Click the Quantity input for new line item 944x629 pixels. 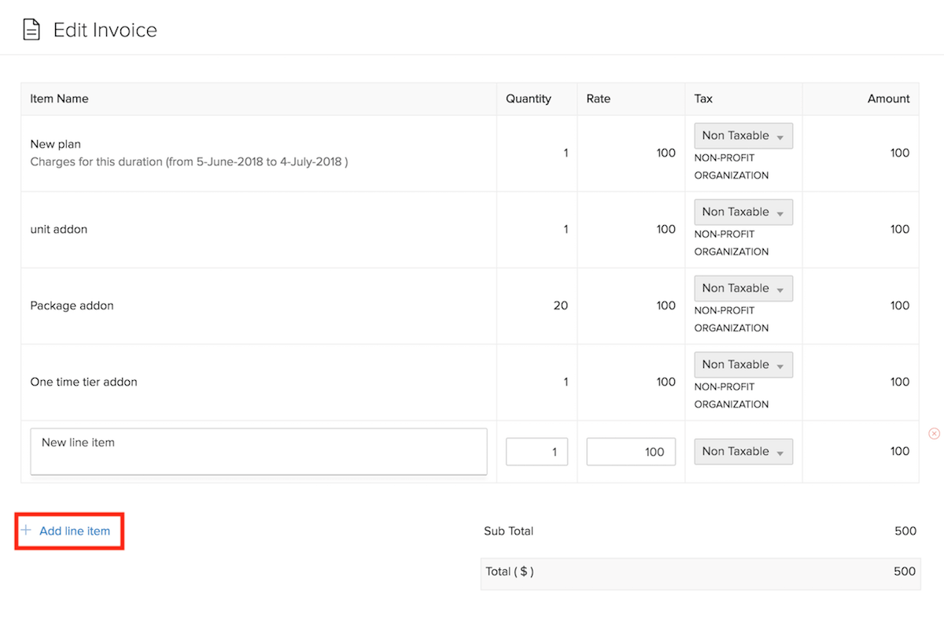click(537, 452)
